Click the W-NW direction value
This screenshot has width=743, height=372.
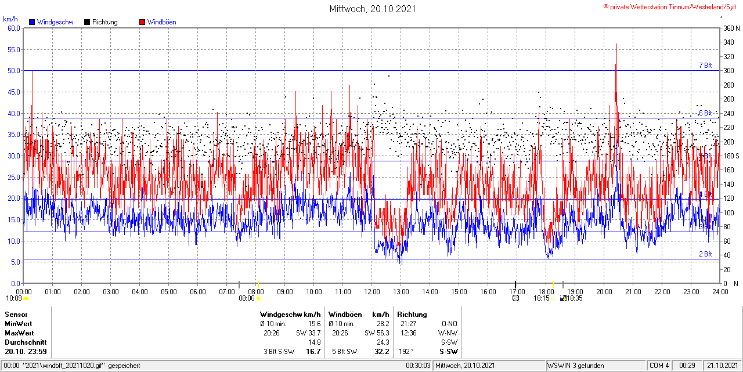(x=448, y=333)
